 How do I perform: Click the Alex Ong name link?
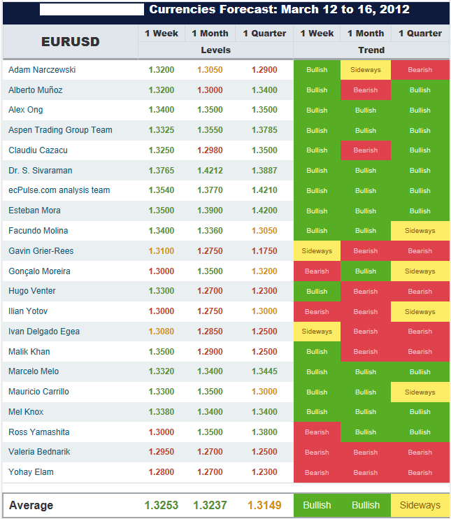pos(26,110)
